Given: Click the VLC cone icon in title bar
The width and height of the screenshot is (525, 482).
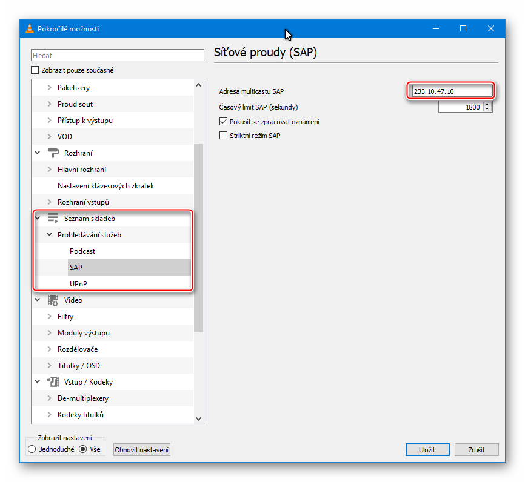Looking at the screenshot, I should (x=29, y=29).
